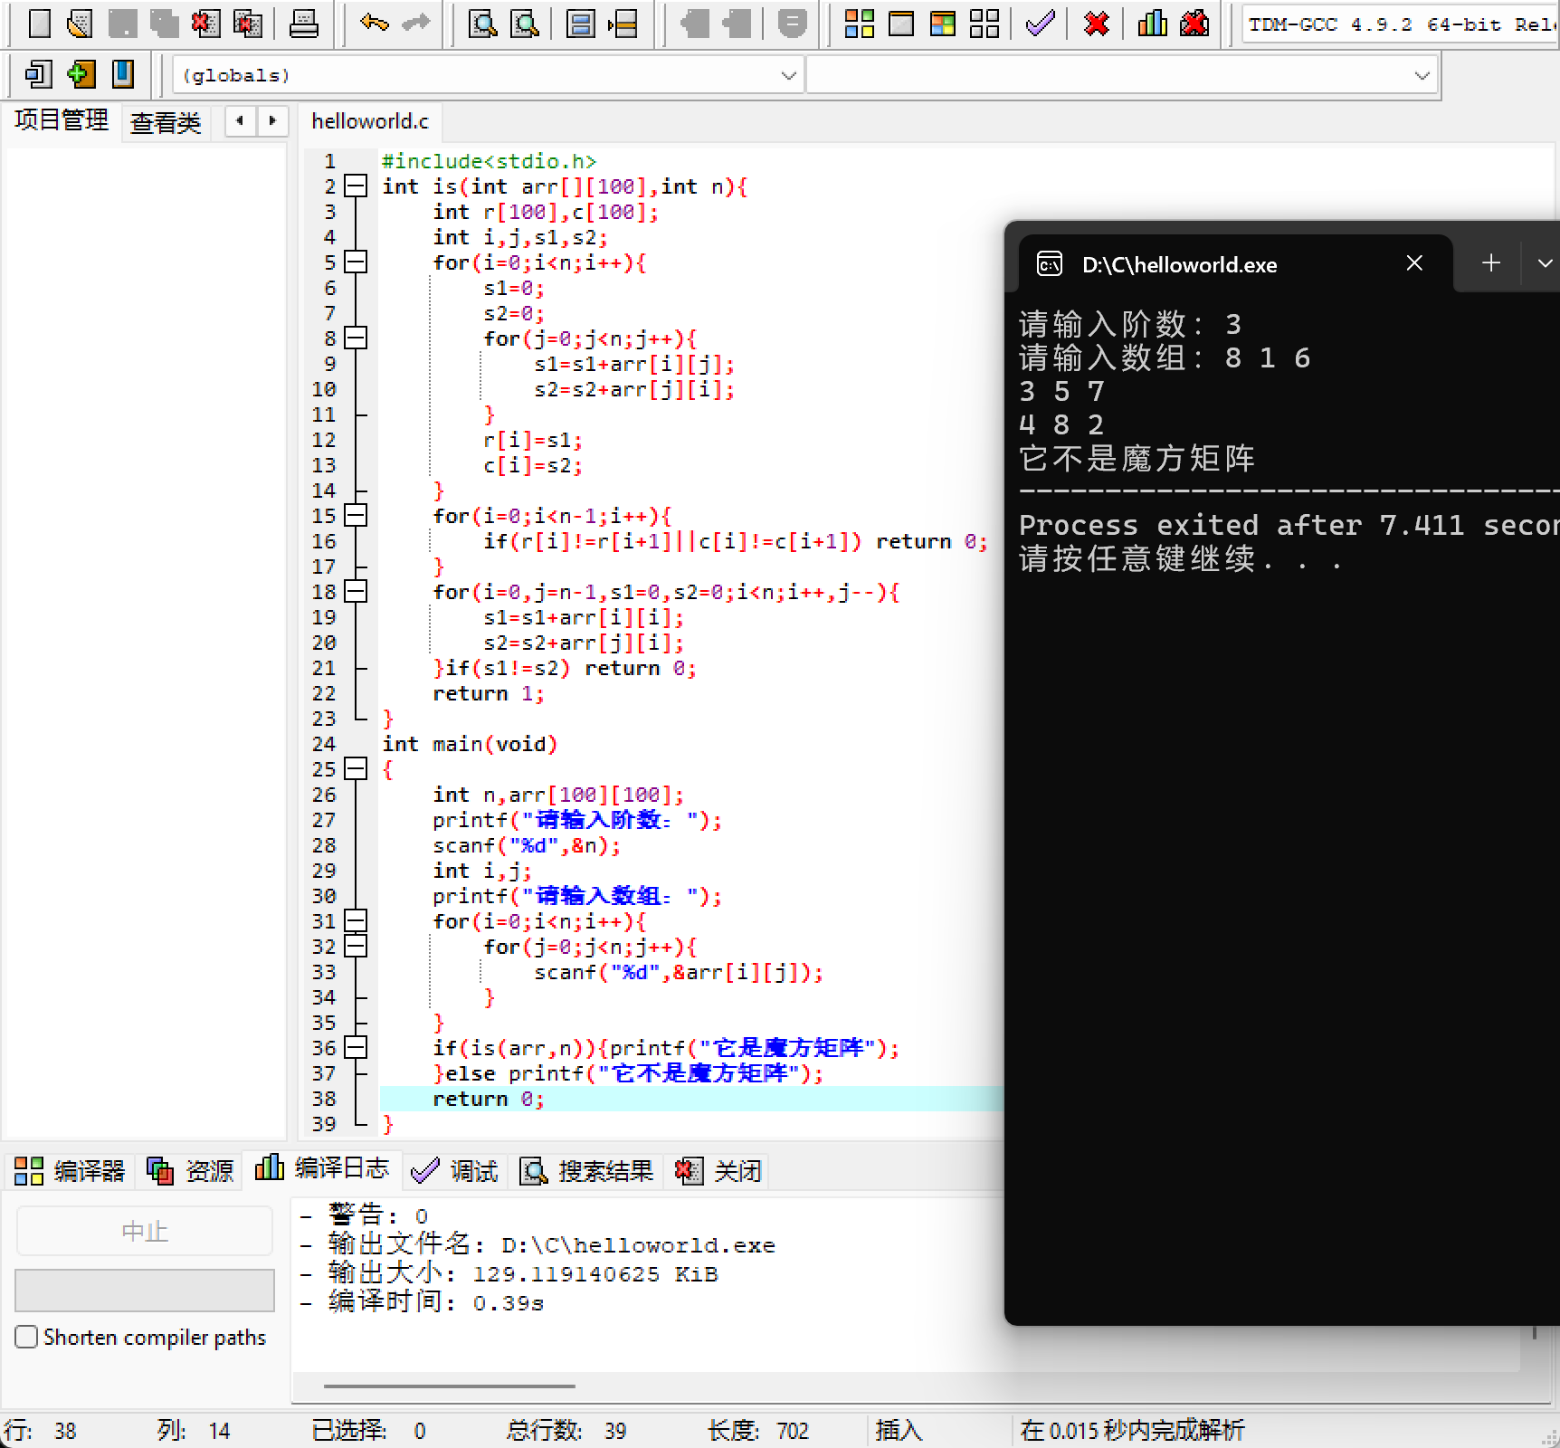Open the TDM-GCC compiler selection dropdown
This screenshot has height=1448, width=1560.
point(1401,24)
